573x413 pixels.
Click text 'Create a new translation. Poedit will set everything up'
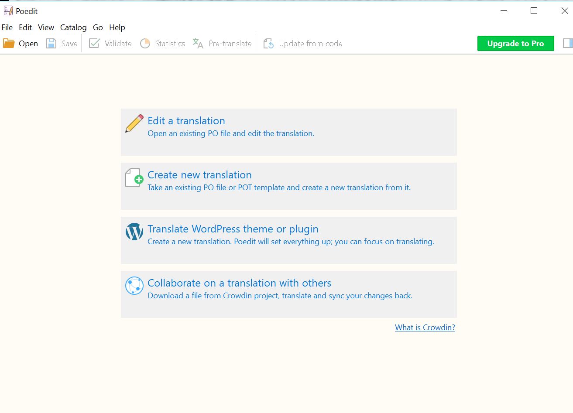click(240, 242)
